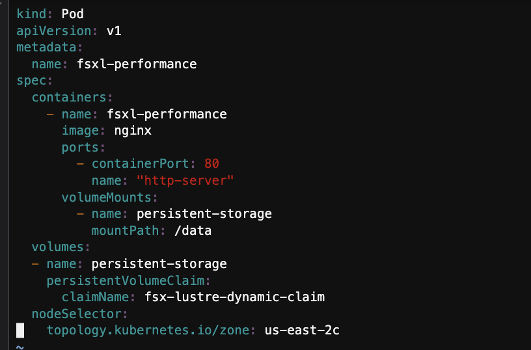The width and height of the screenshot is (531, 350).
Task: Click the topology.kubernetes.io/zone key
Action: [148, 330]
